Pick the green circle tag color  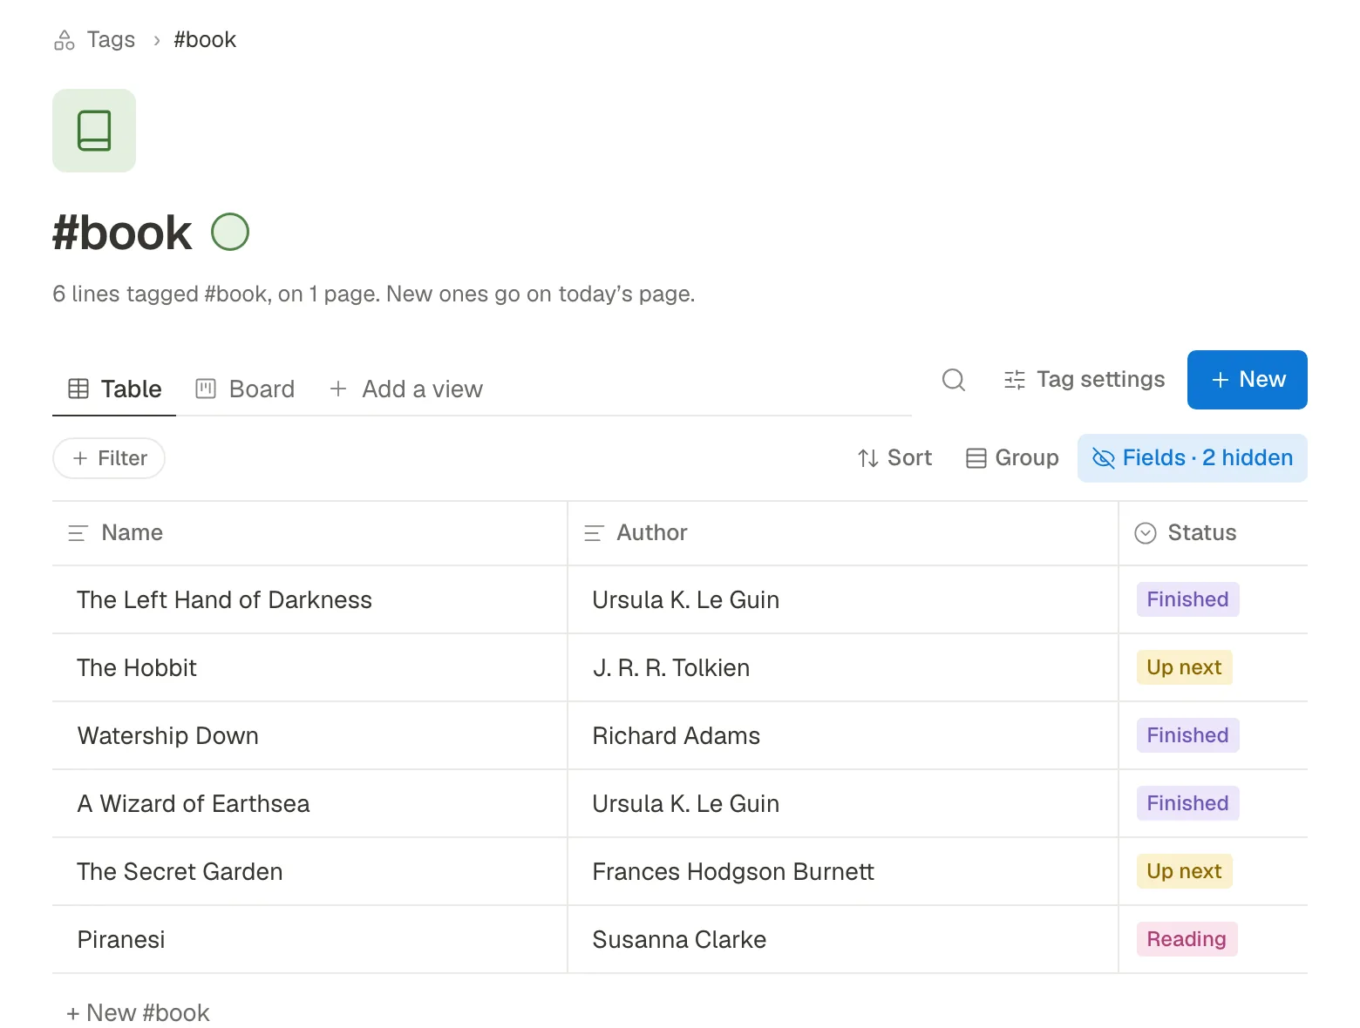coord(230,232)
